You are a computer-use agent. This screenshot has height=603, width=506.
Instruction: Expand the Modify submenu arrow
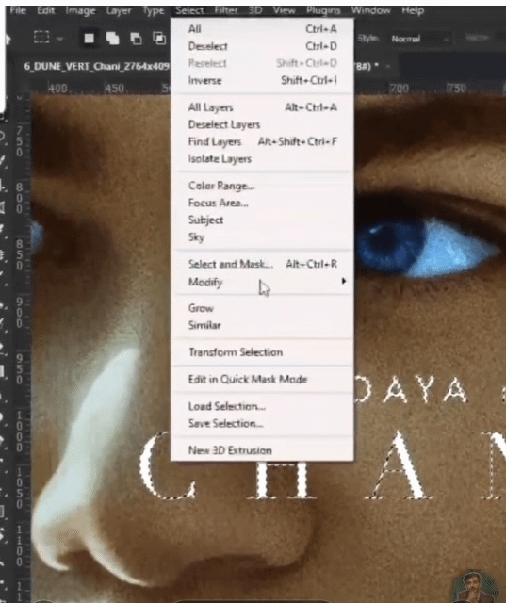coord(343,281)
